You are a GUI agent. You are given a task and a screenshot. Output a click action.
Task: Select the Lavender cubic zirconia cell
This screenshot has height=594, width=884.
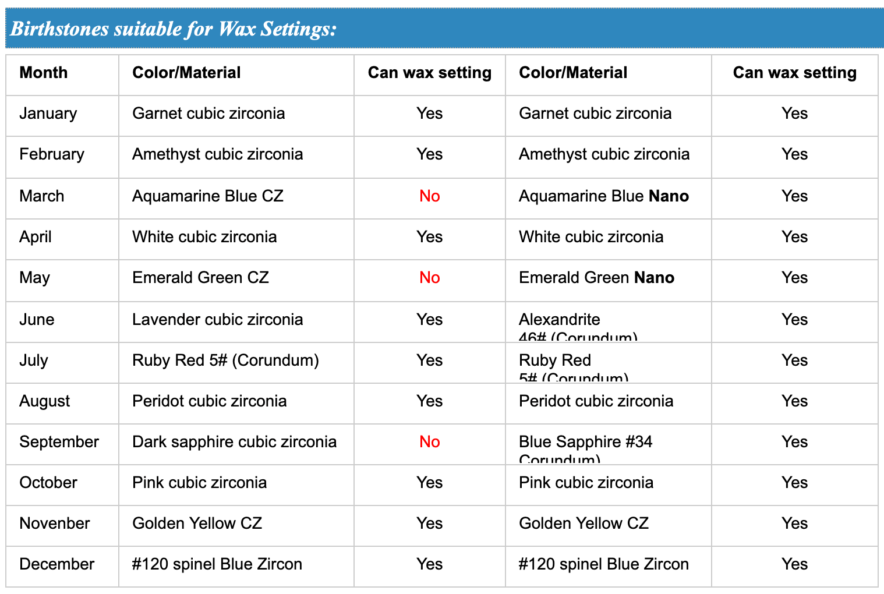(218, 320)
